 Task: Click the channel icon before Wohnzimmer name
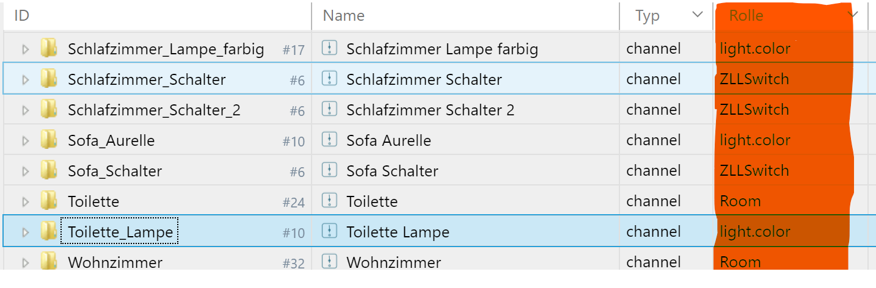pos(329,262)
